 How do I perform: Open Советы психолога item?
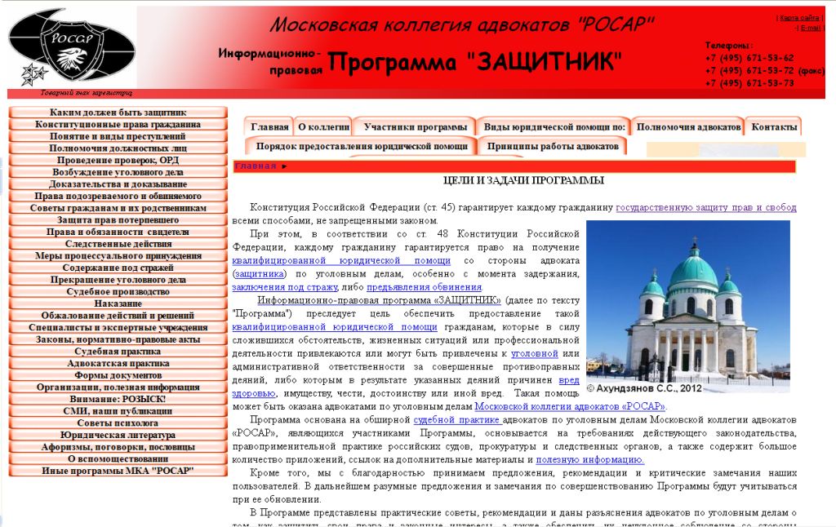(118, 423)
